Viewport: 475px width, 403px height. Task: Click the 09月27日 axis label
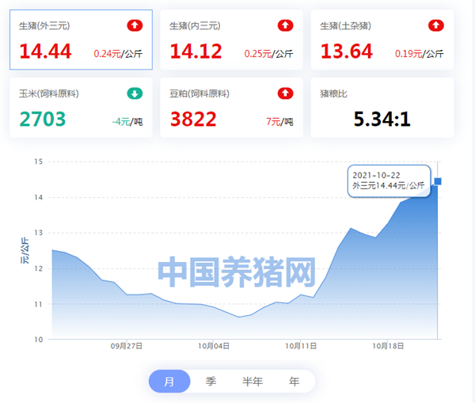click(127, 346)
